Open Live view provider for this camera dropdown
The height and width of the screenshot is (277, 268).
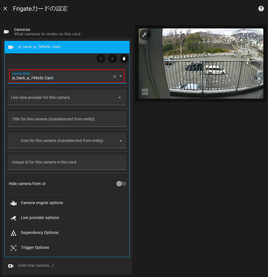coord(67,97)
